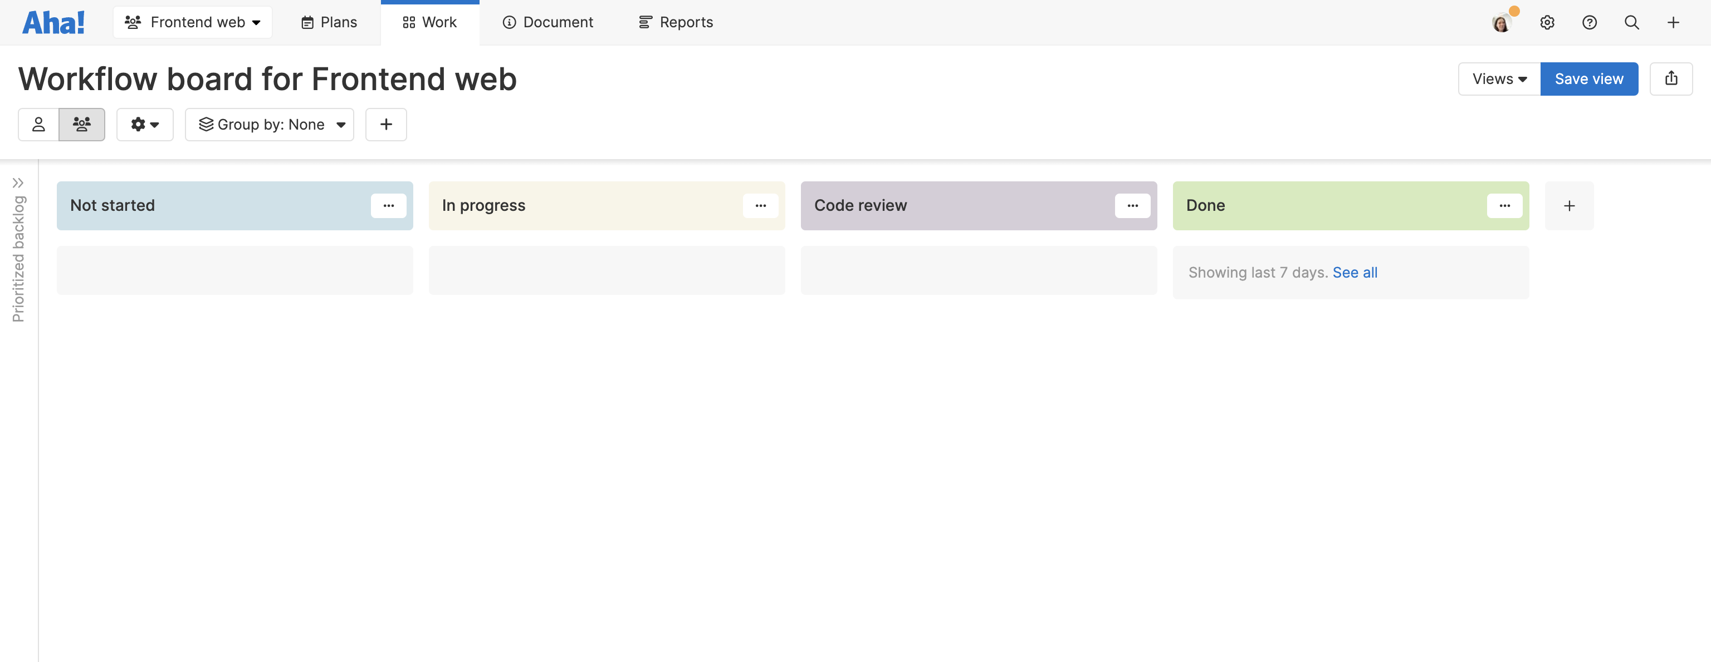Image resolution: width=1711 pixels, height=662 pixels.
Task: Open your user avatar menu
Action: (x=1502, y=22)
